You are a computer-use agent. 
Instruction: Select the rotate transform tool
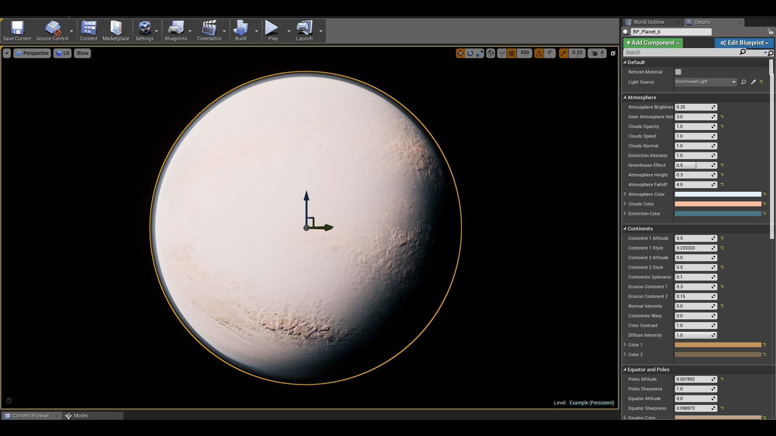(x=470, y=53)
